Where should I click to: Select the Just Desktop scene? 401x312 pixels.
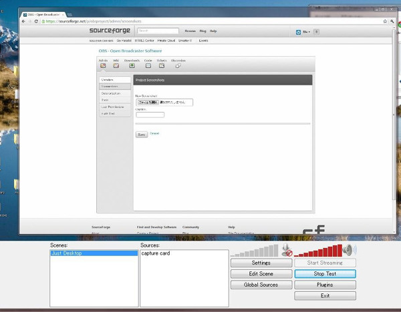(x=94, y=253)
